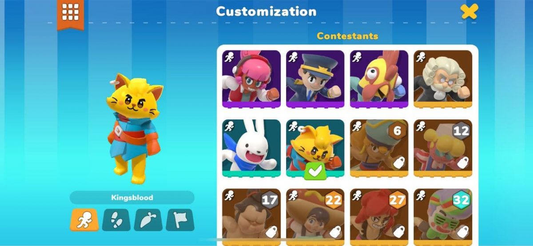Select the rooster chicken contestant
533x246 pixels.
pyautogui.click(x=379, y=79)
